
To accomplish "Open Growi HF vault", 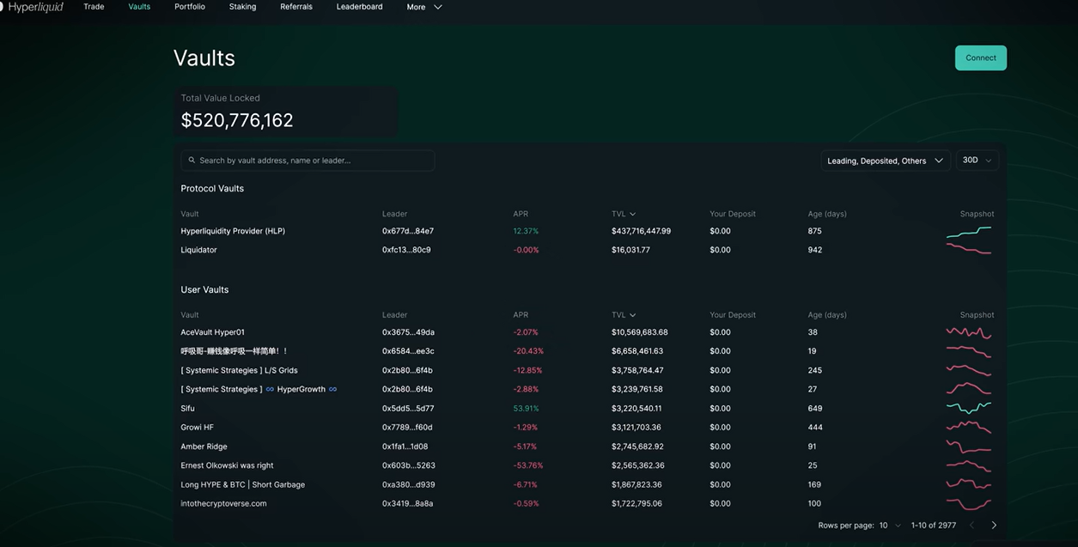I will point(197,428).
